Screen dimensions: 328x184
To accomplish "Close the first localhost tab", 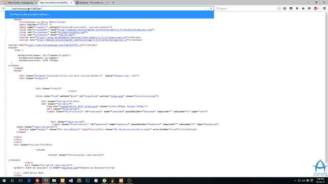I will click(35, 3).
